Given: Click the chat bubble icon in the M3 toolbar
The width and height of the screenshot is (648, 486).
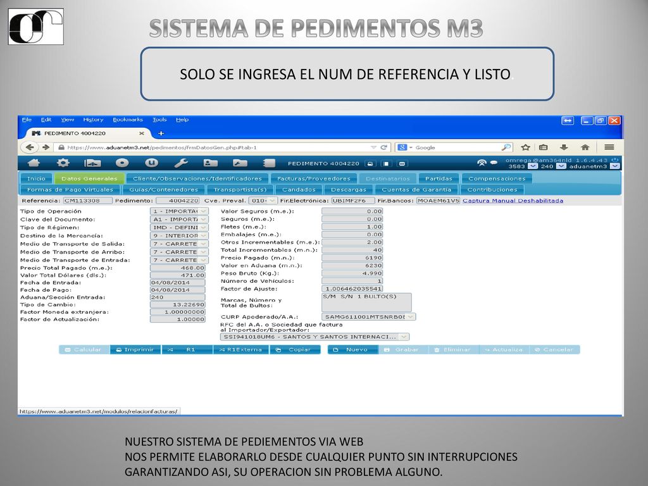Looking at the screenshot, I should pos(494,163).
